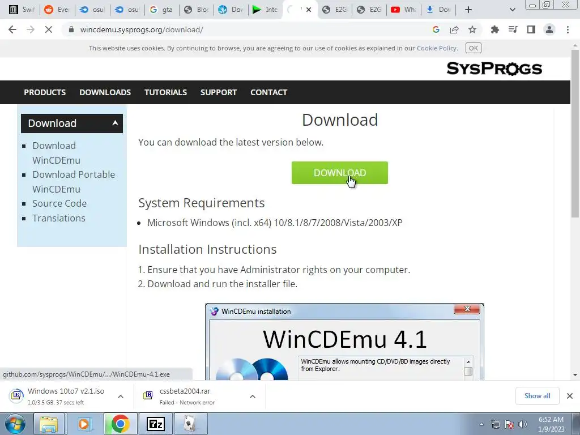Open the Extensions puzzle icon
Viewport: 580px width, 435px height.
[494, 29]
